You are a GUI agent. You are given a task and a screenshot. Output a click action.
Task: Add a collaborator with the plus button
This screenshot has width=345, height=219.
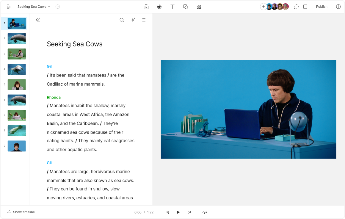264,7
